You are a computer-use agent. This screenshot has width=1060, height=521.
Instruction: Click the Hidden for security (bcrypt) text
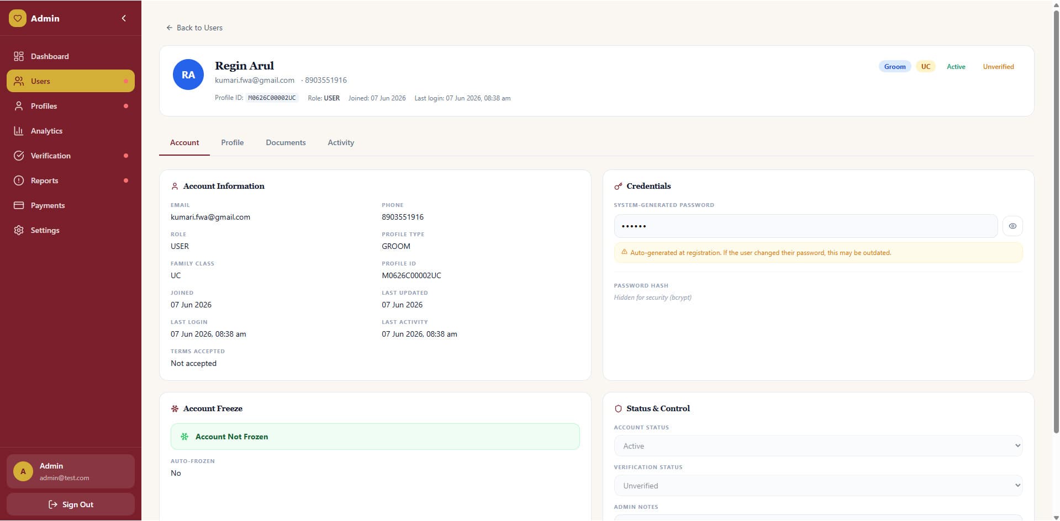(652, 297)
